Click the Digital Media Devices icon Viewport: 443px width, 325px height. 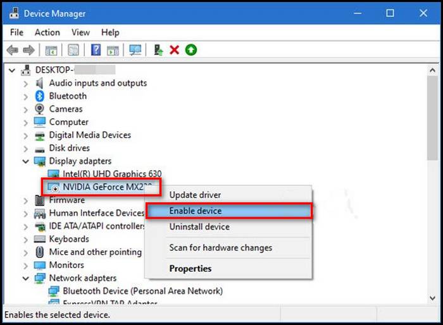click(39, 136)
